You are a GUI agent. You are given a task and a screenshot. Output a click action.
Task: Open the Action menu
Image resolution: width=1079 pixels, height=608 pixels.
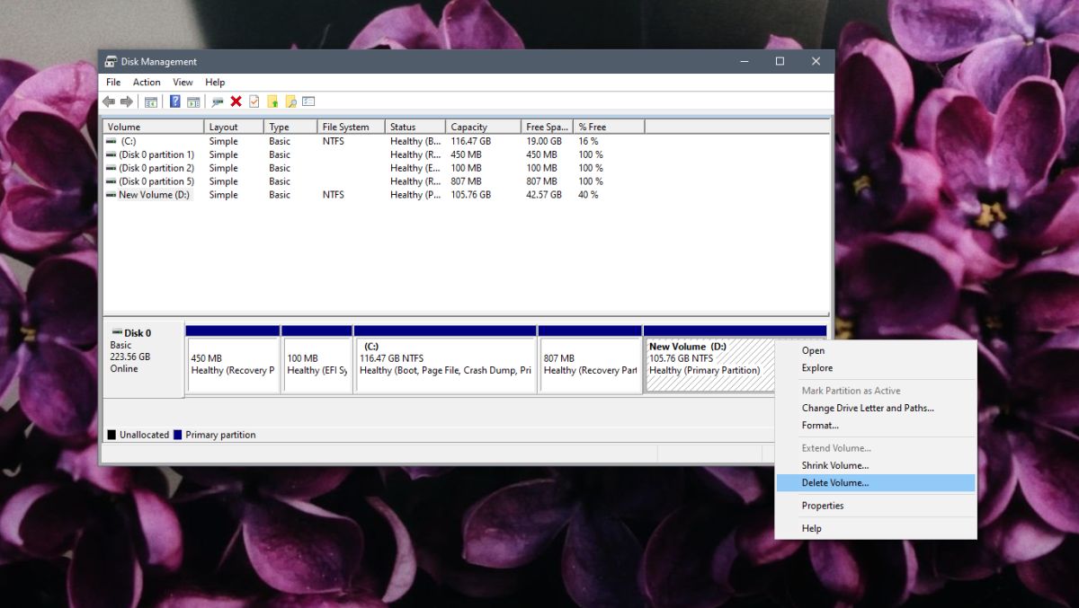pyautogui.click(x=146, y=82)
